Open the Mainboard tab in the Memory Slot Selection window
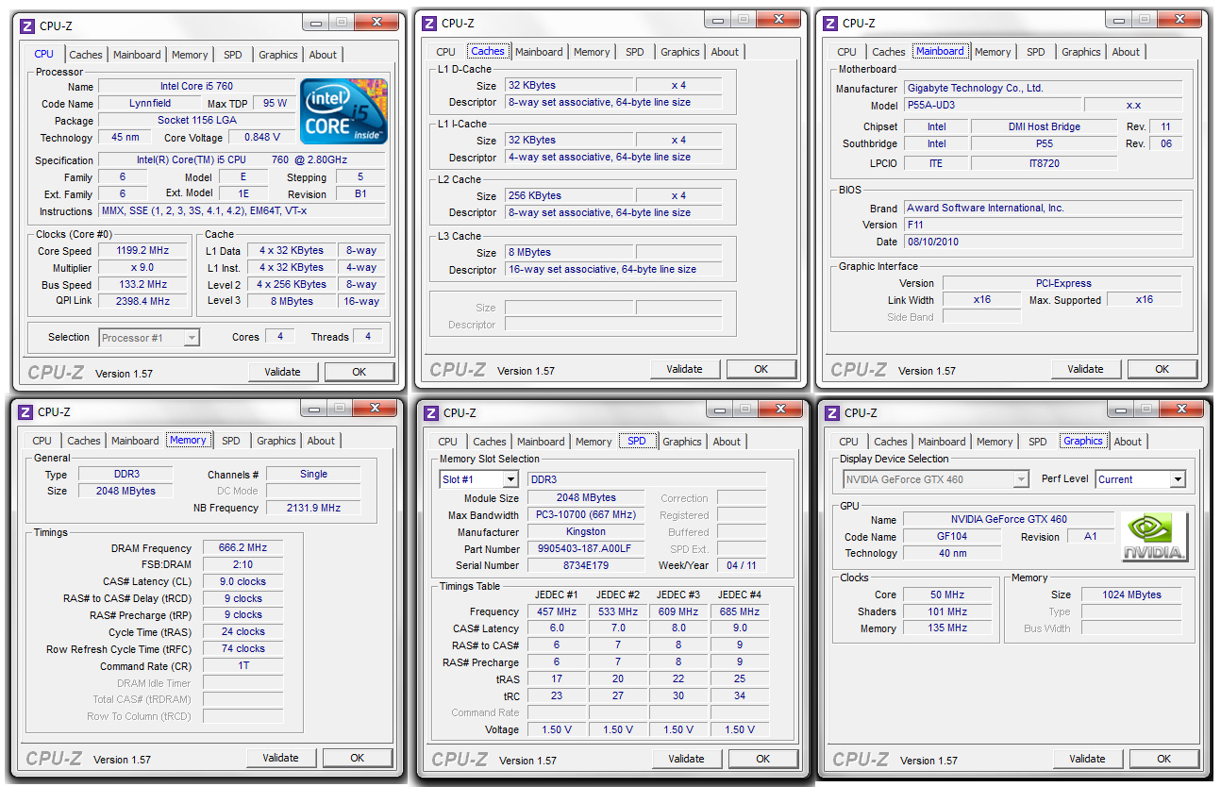Screen dimensions: 1221x787 [x=541, y=442]
